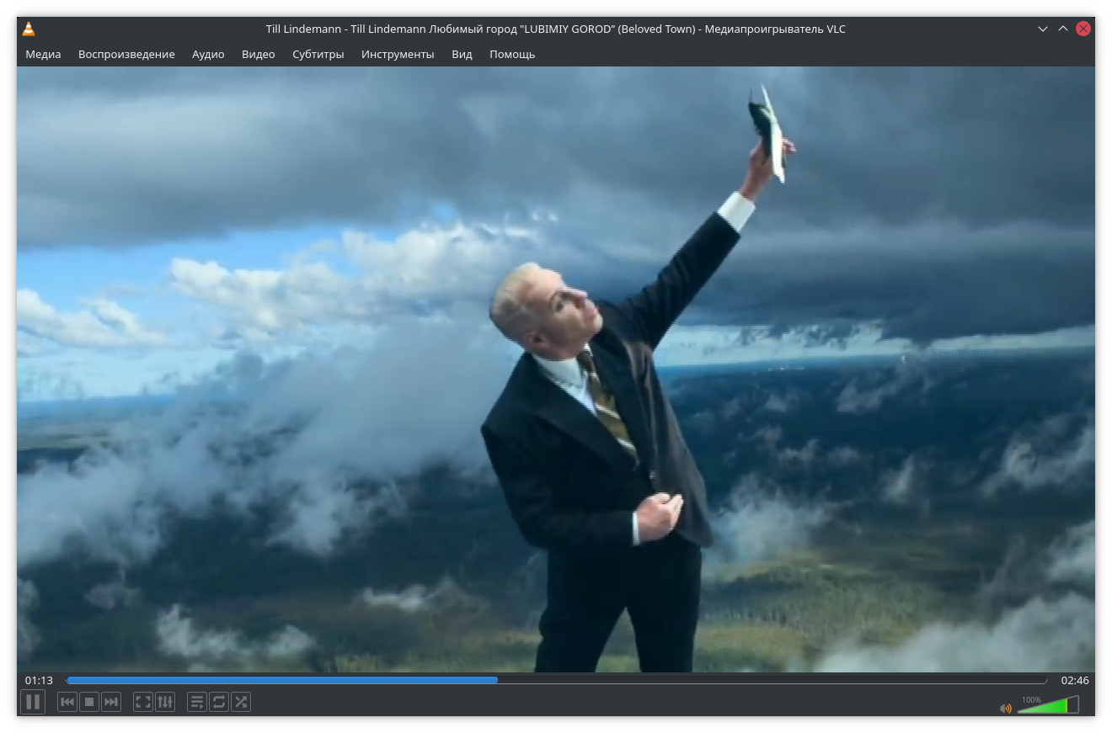Stop playback with the stop button
The height and width of the screenshot is (733, 1112).
click(x=89, y=702)
